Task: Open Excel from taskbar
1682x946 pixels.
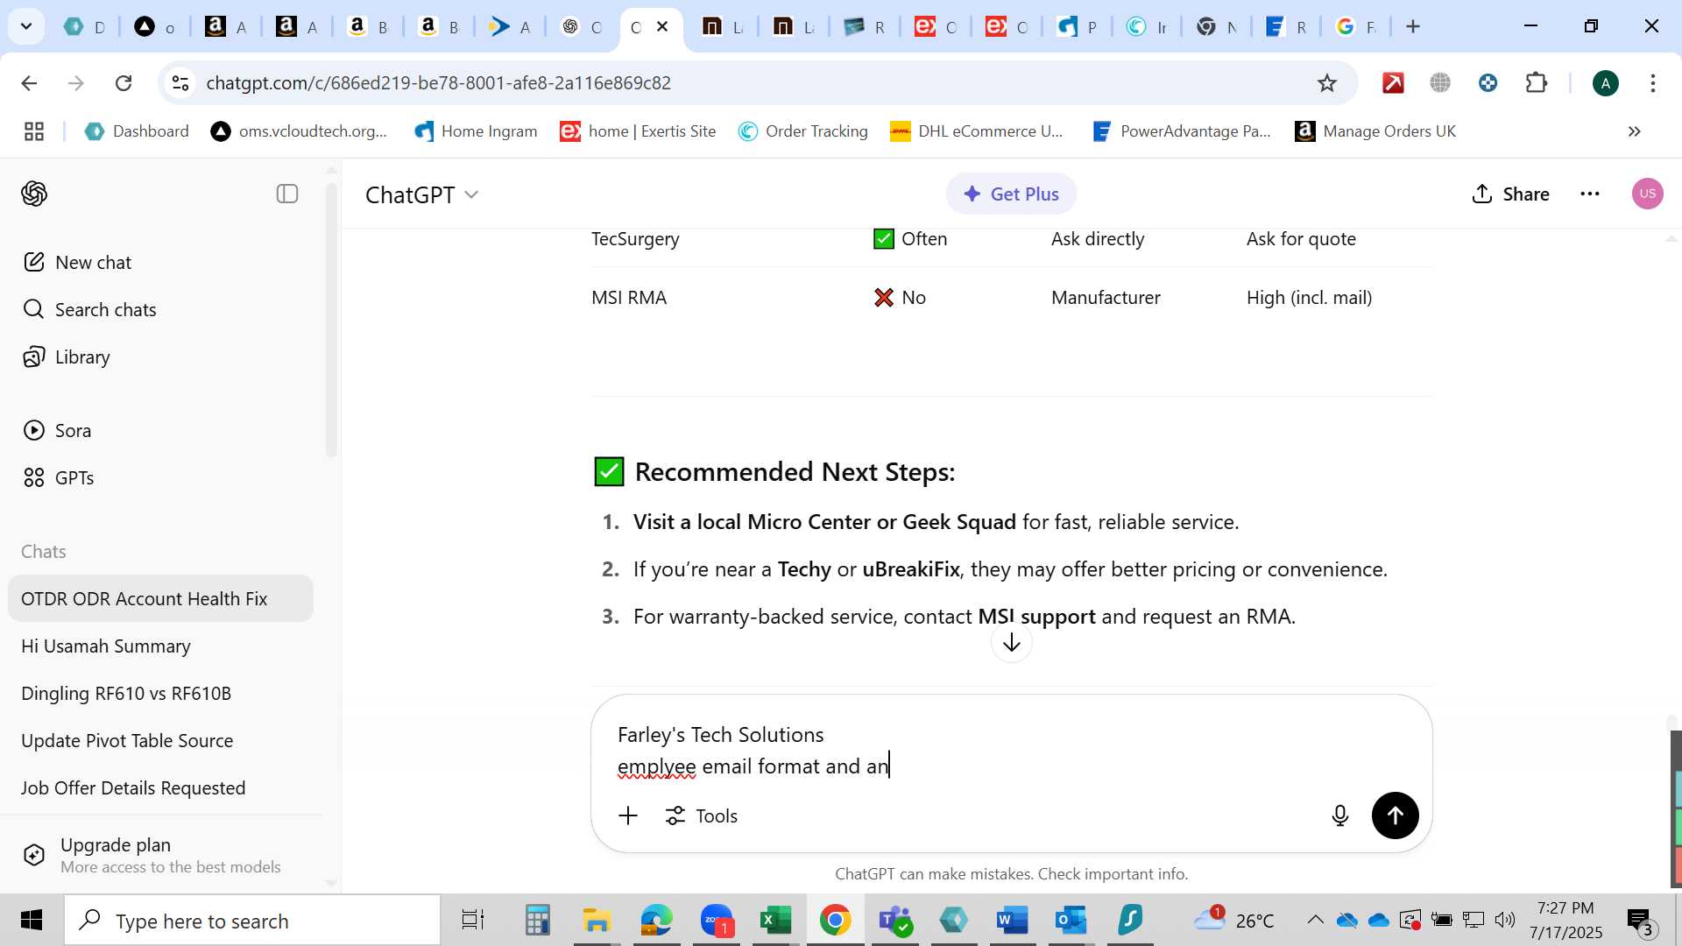Action: pyautogui.click(x=775, y=920)
